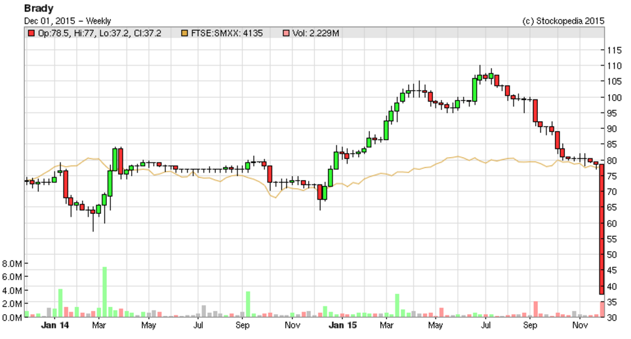The width and height of the screenshot is (631, 339).
Task: Click the '40' price axis label
Action: [612, 287]
